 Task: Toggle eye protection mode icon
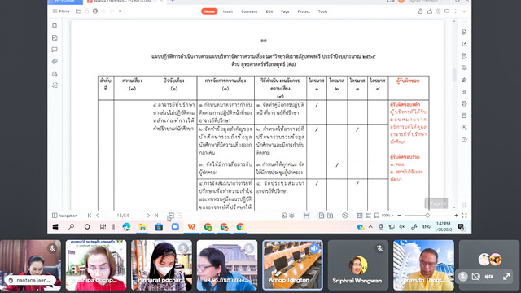point(291,216)
